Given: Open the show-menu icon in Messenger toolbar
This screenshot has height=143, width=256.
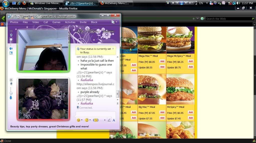Looking at the screenshot, I should pos(113,22).
